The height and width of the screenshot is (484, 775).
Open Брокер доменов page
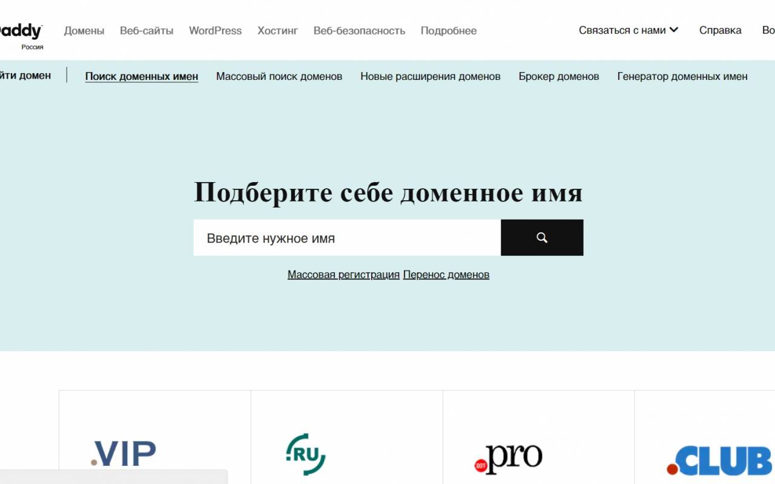(559, 76)
